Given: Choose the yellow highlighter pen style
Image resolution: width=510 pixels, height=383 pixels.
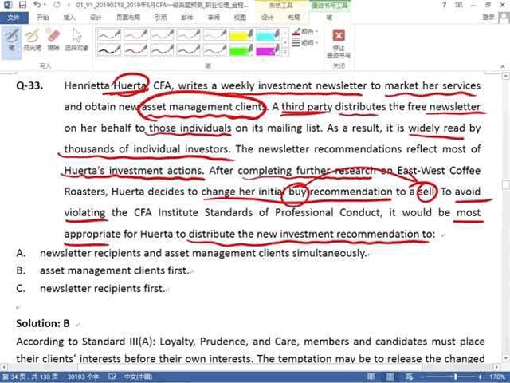Looking at the screenshot, I should click(x=241, y=34).
